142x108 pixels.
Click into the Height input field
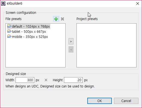pos(73,80)
